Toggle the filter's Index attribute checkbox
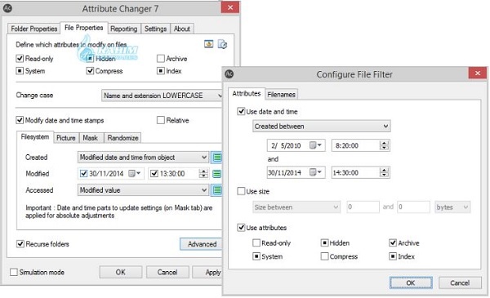This screenshot has height=298, width=490. pyautogui.click(x=393, y=256)
